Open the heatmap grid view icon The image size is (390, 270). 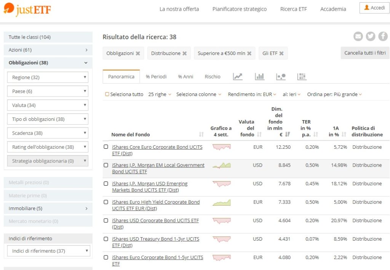click(x=302, y=77)
